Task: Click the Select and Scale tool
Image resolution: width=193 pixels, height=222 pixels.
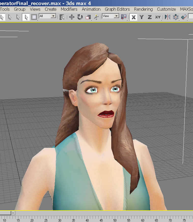Action: 88,17
